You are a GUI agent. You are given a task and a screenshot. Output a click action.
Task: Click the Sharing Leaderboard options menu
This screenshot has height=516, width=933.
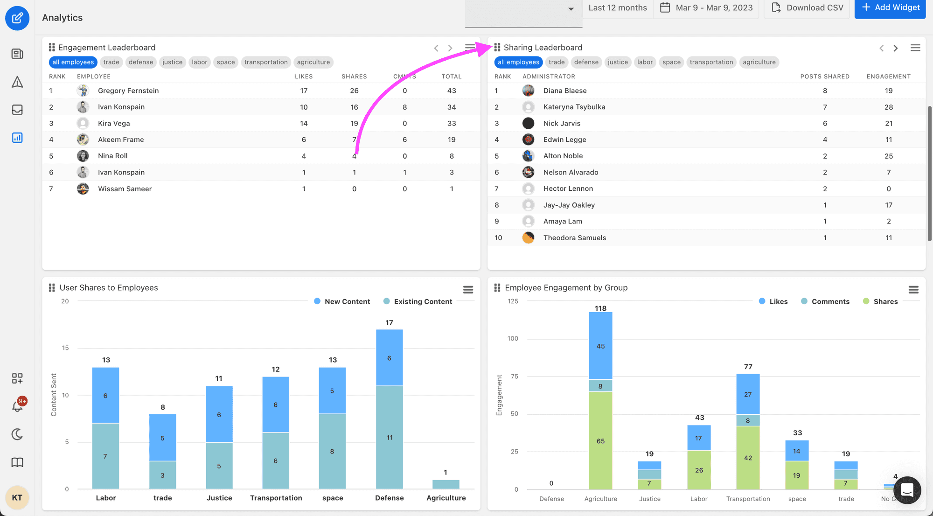click(915, 48)
